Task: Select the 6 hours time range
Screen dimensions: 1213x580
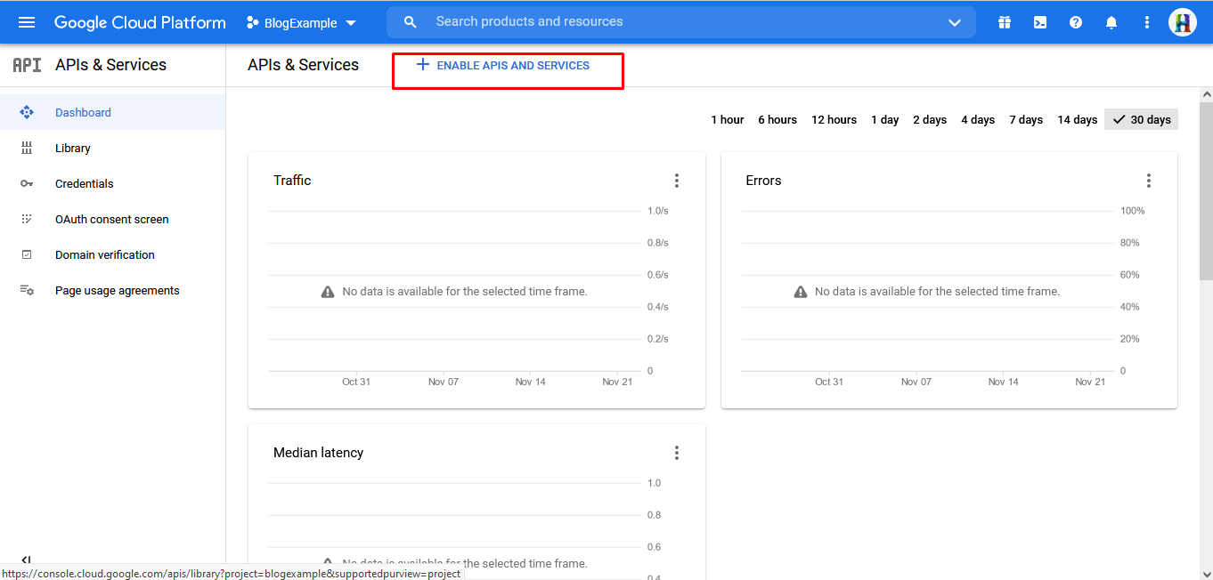Action: 777,119
